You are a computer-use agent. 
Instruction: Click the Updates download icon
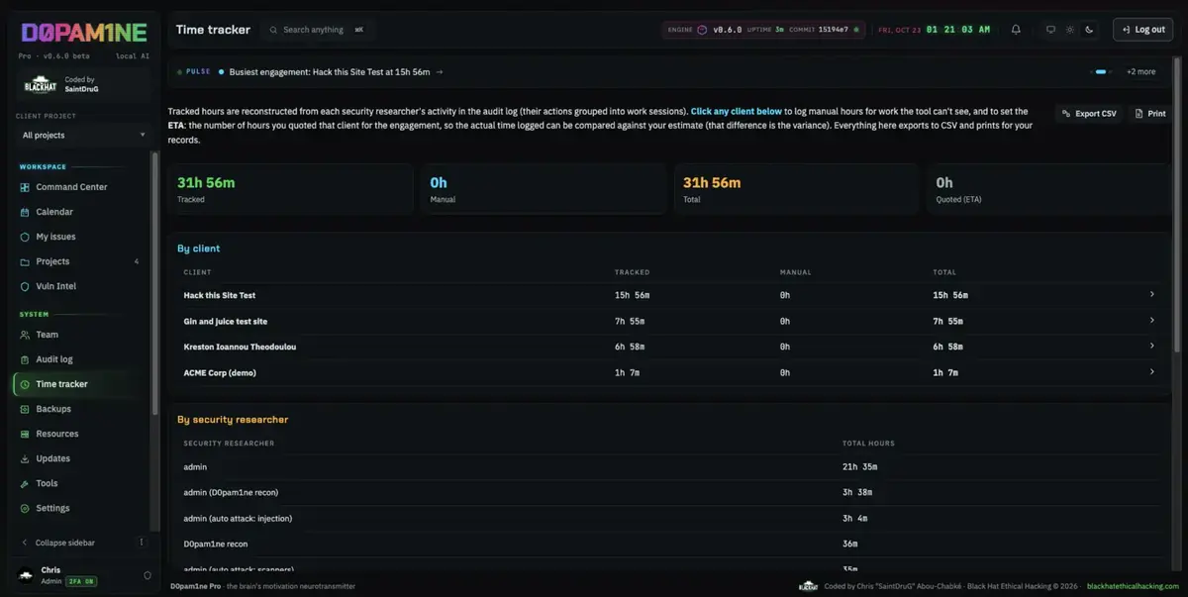pos(25,458)
